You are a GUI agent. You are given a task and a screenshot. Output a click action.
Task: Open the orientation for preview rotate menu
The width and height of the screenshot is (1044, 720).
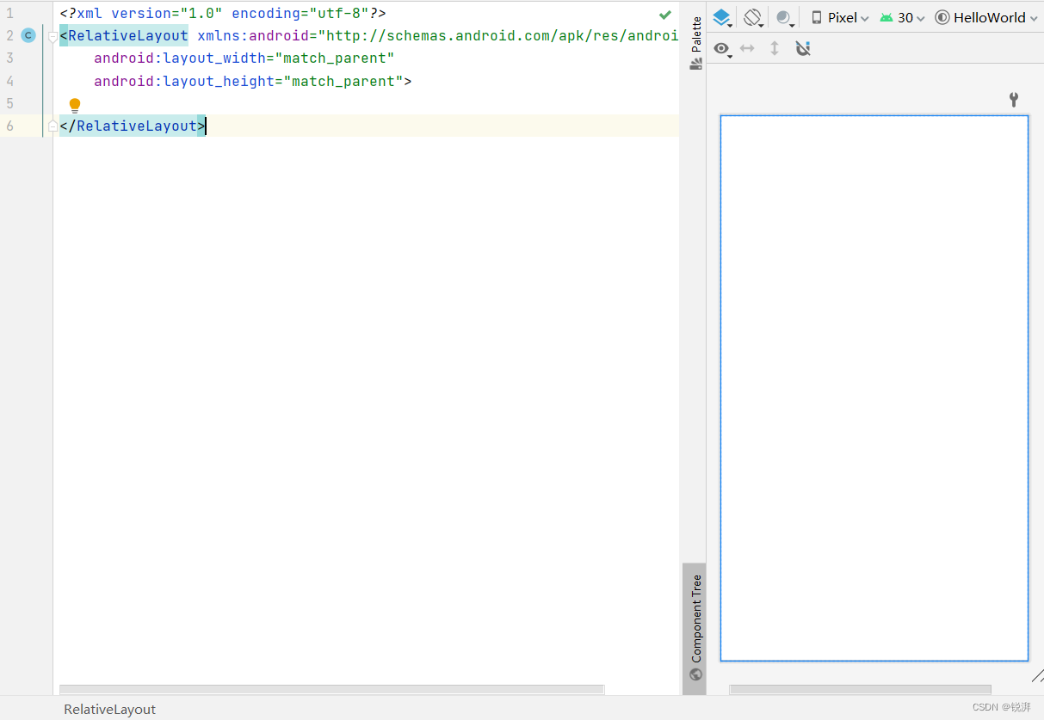click(x=754, y=17)
